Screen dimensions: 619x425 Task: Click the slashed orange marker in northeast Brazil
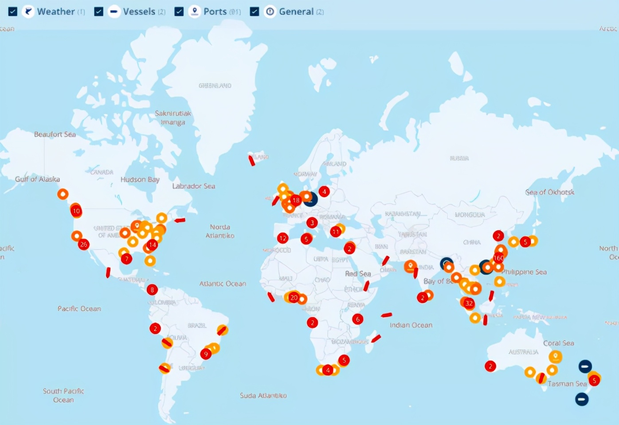(x=222, y=330)
